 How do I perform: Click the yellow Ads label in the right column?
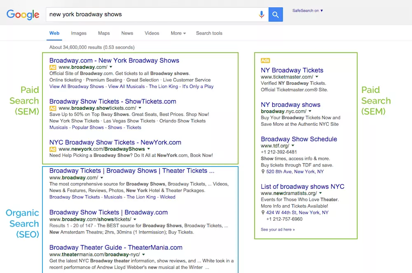click(265, 60)
